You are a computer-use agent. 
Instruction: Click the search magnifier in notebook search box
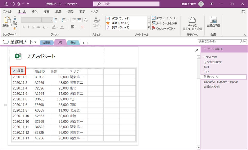point(242,41)
